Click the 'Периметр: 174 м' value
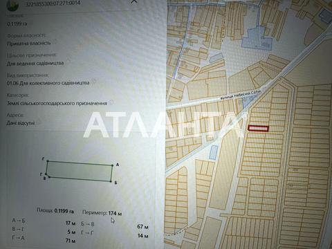332x249 pixels. 102,213
